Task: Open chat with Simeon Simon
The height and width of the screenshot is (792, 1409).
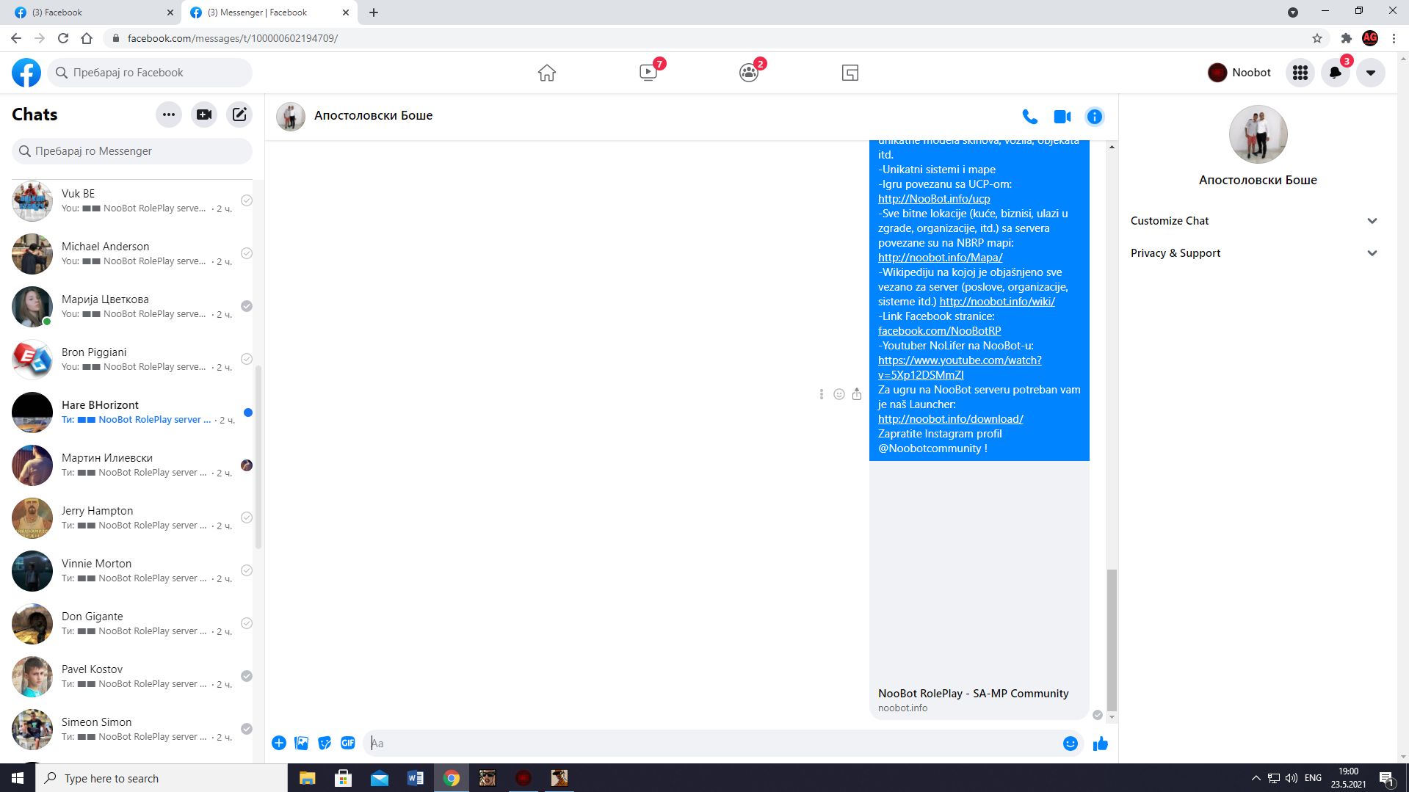Action: pyautogui.click(x=132, y=729)
